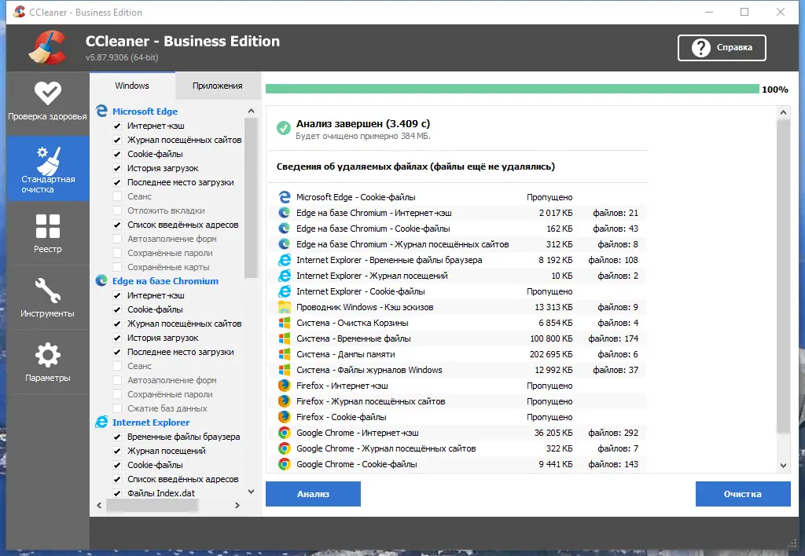The image size is (805, 556).
Task: Click the Анализ button
Action: 313,494
